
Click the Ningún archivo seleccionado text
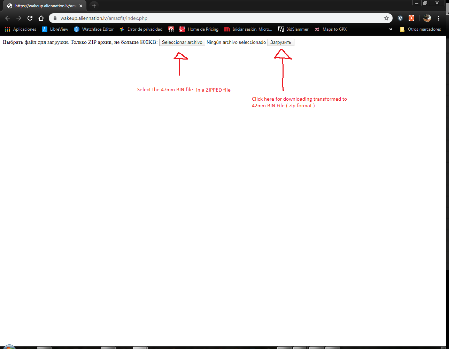point(236,42)
